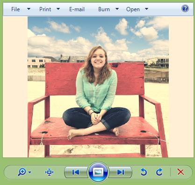Expand the Print dropdown arrow
This screenshot has height=185, width=195.
pyautogui.click(x=58, y=9)
